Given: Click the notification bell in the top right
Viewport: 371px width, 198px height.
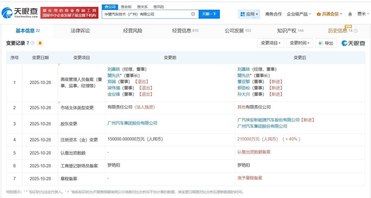Looking at the screenshot, I should coord(350,14).
